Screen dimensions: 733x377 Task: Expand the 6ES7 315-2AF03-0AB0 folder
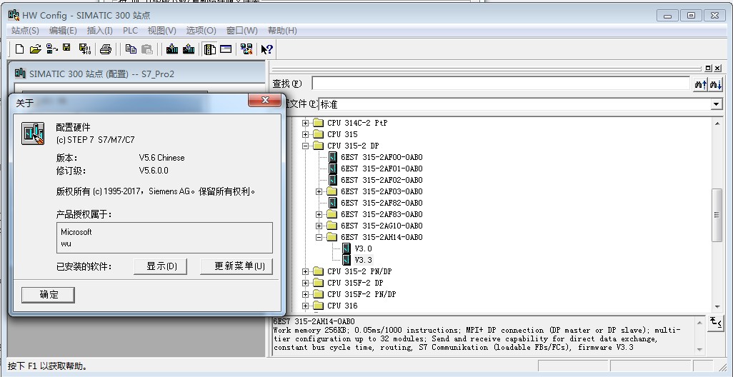point(319,191)
